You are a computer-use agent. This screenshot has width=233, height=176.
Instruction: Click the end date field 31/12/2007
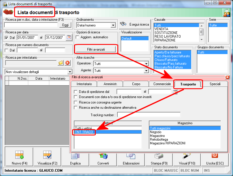click(55, 37)
